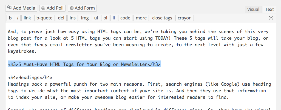Add a blockquote with b-quote button
This screenshot has width=281, height=110.
tap(44, 18)
